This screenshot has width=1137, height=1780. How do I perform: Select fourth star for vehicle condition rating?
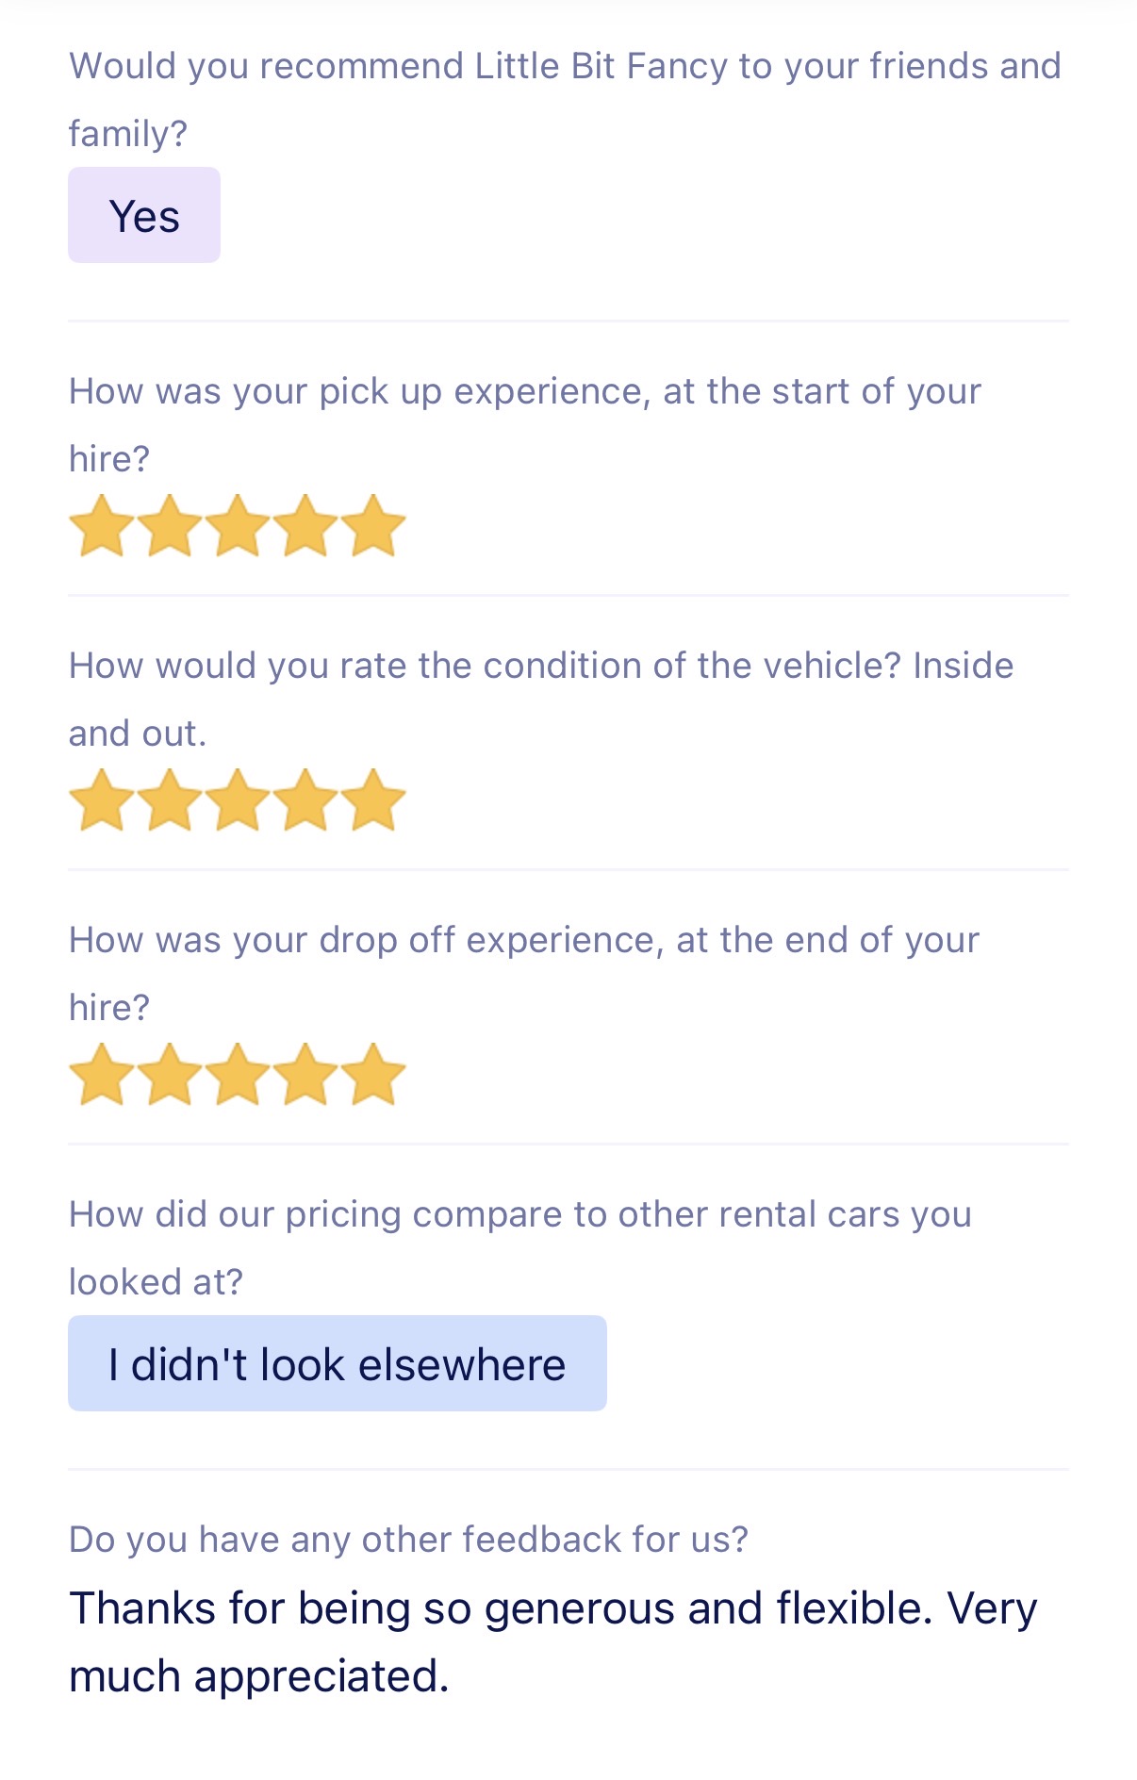[305, 800]
